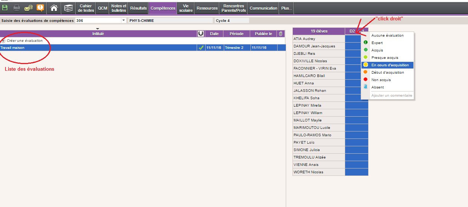Click the stacked books icon
Image resolution: width=468 pixels, height=207 pixels.
68,8
